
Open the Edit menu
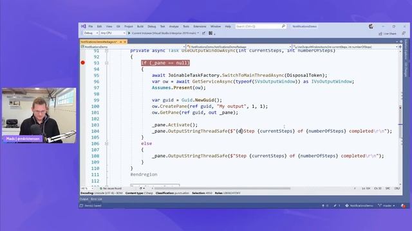coord(99,26)
